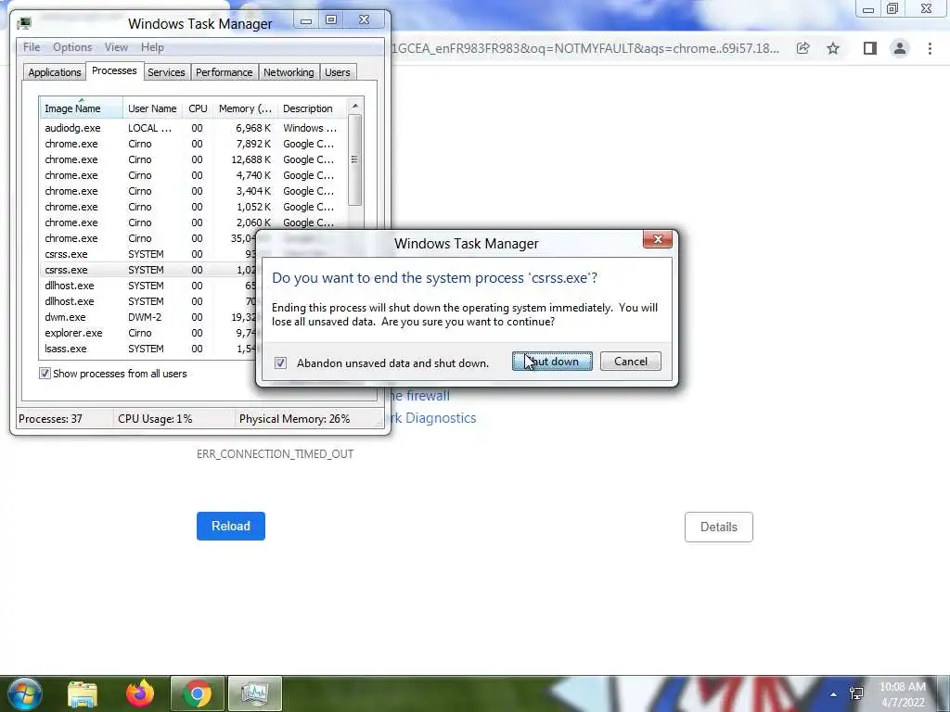The height and width of the screenshot is (712, 950).
Task: Open Chrome three-dot menu
Action: click(930, 48)
